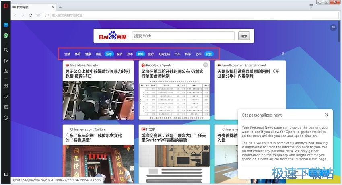This screenshot has height=185, width=342.
Task: Open history clock icon in sidebar
Action: click(6, 118)
